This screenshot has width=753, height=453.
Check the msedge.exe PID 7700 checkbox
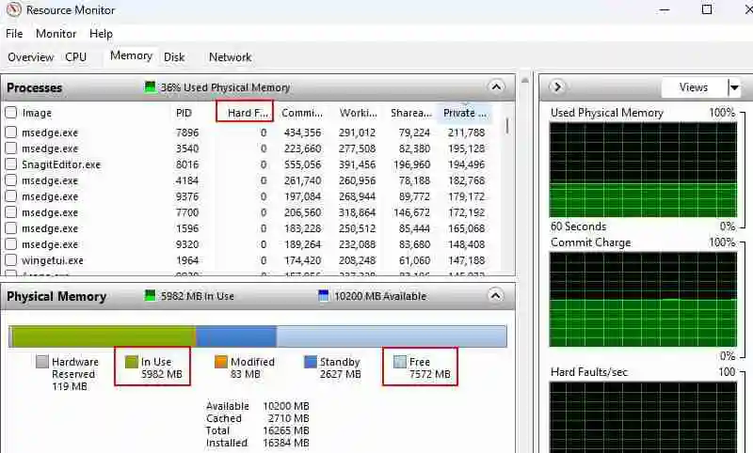[x=10, y=212]
